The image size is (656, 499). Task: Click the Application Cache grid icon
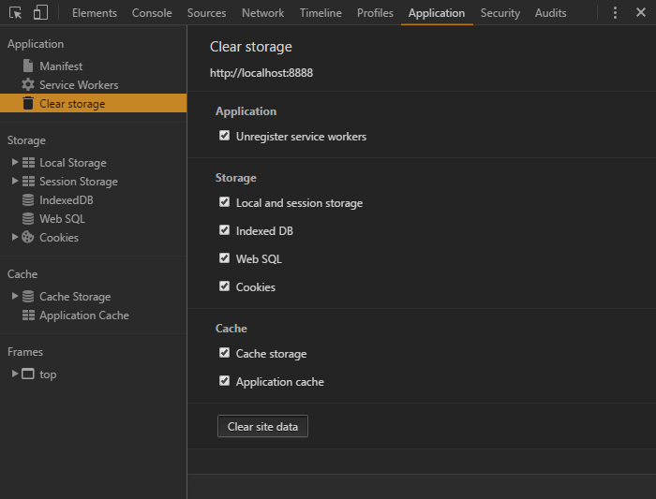tap(28, 316)
